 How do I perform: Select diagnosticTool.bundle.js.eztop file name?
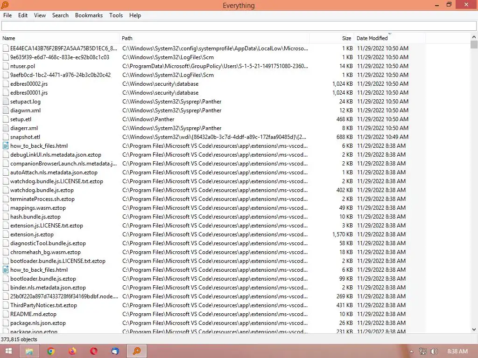point(48,243)
